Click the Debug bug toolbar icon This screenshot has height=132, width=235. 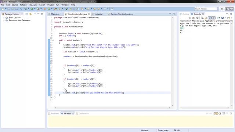(26, 9)
